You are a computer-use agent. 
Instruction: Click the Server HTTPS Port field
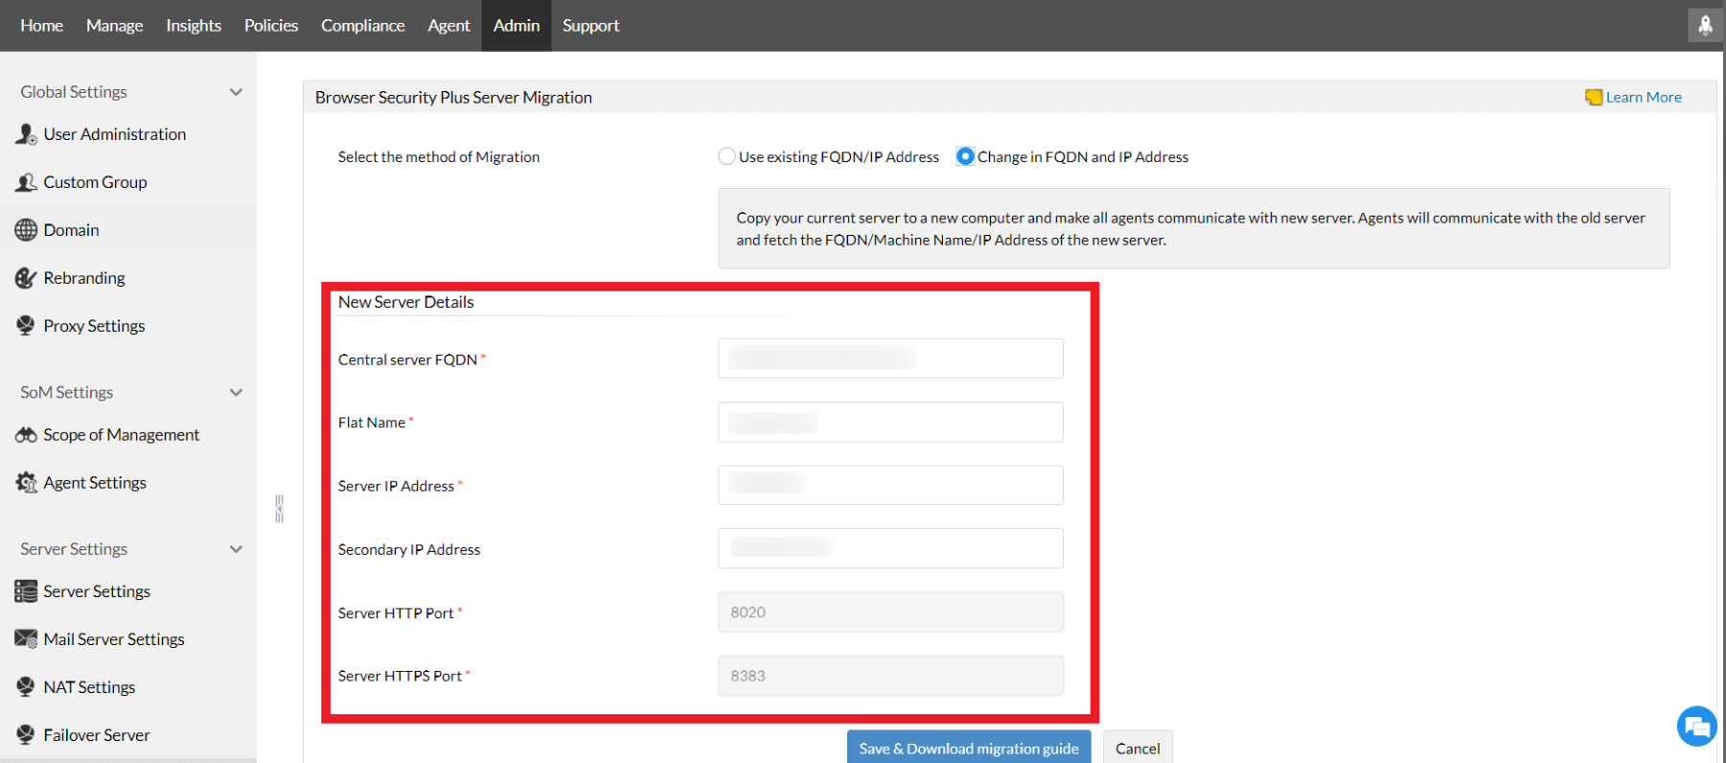pyautogui.click(x=890, y=675)
